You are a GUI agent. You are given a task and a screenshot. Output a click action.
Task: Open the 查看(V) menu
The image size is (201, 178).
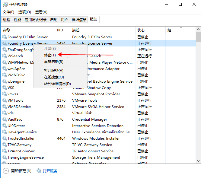(41, 12)
